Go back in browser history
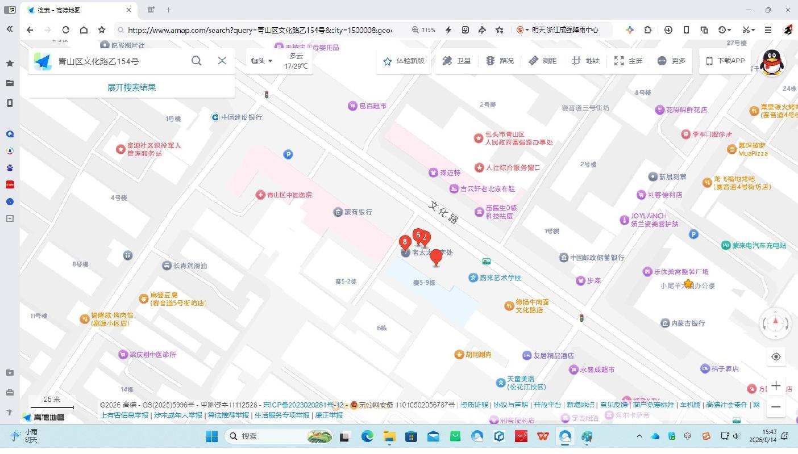Image resolution: width=798 pixels, height=454 pixels. (x=30, y=30)
